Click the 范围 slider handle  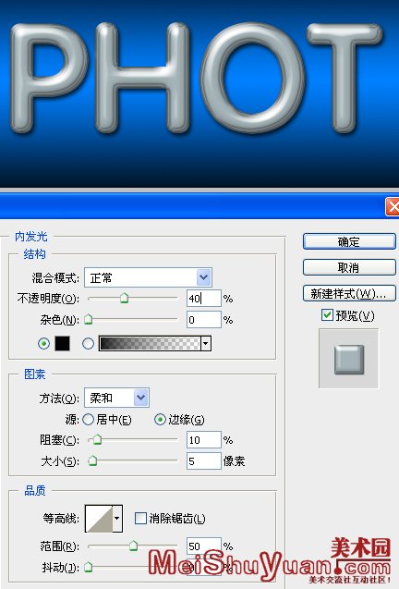(x=133, y=546)
